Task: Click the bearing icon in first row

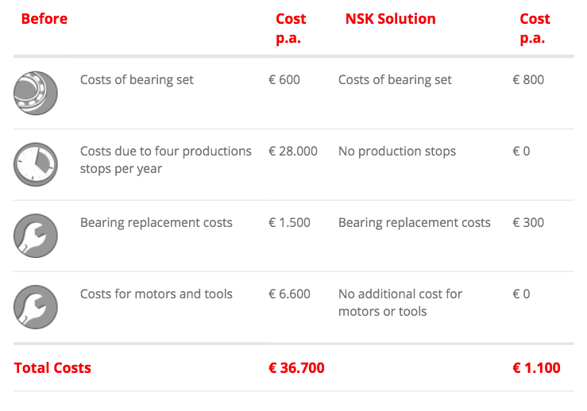Action: pos(36,93)
